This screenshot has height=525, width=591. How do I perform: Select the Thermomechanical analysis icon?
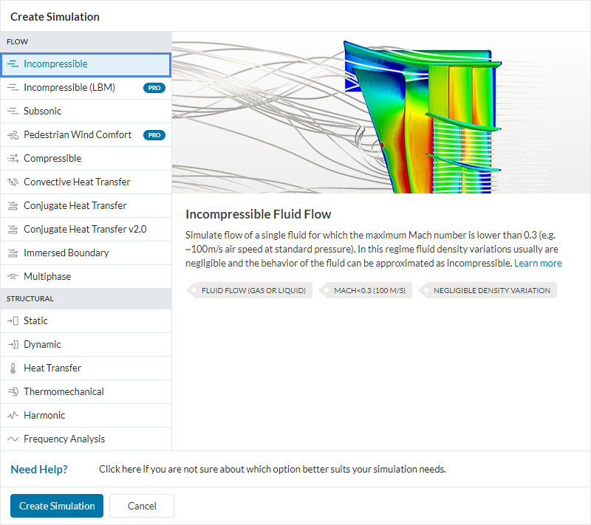pyautogui.click(x=13, y=391)
